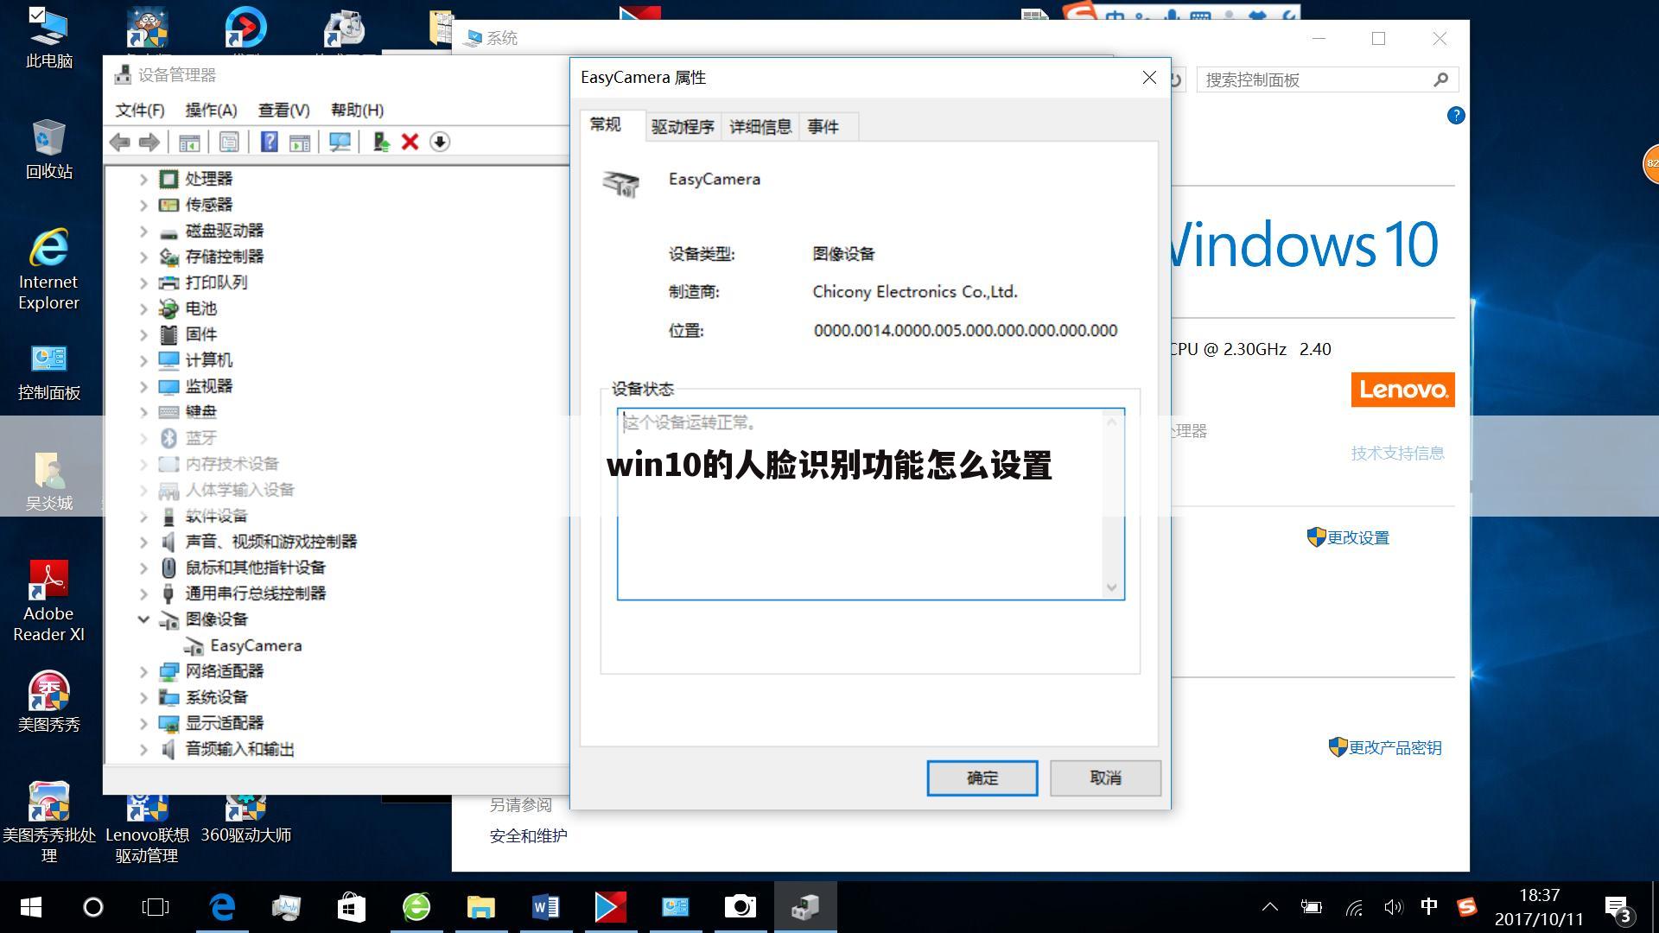Click device status scrollbar down arrow
This screenshot has width=1659, height=933.
point(1112,587)
